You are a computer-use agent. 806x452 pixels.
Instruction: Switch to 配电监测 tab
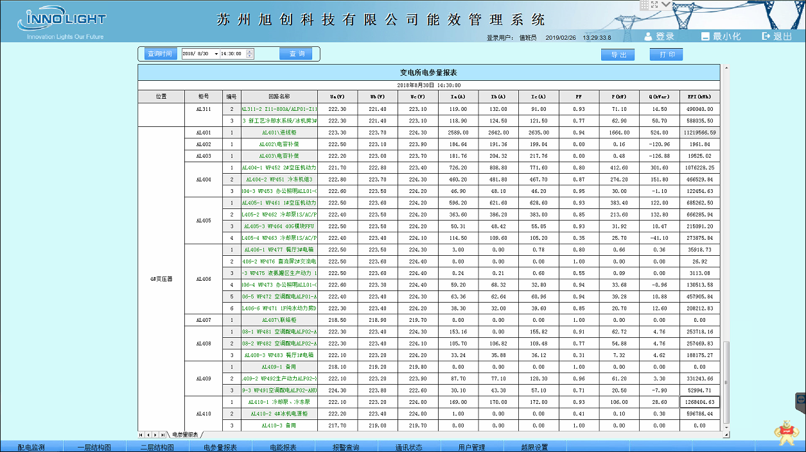pos(31,447)
